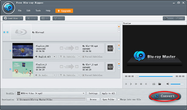Remove Playlist_0 with the orange X
The width and height of the screenshot is (187, 110).
pyautogui.click(x=119, y=64)
